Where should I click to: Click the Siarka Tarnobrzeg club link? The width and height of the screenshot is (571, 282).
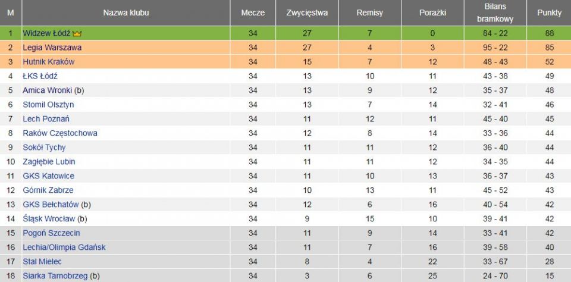(x=55, y=276)
